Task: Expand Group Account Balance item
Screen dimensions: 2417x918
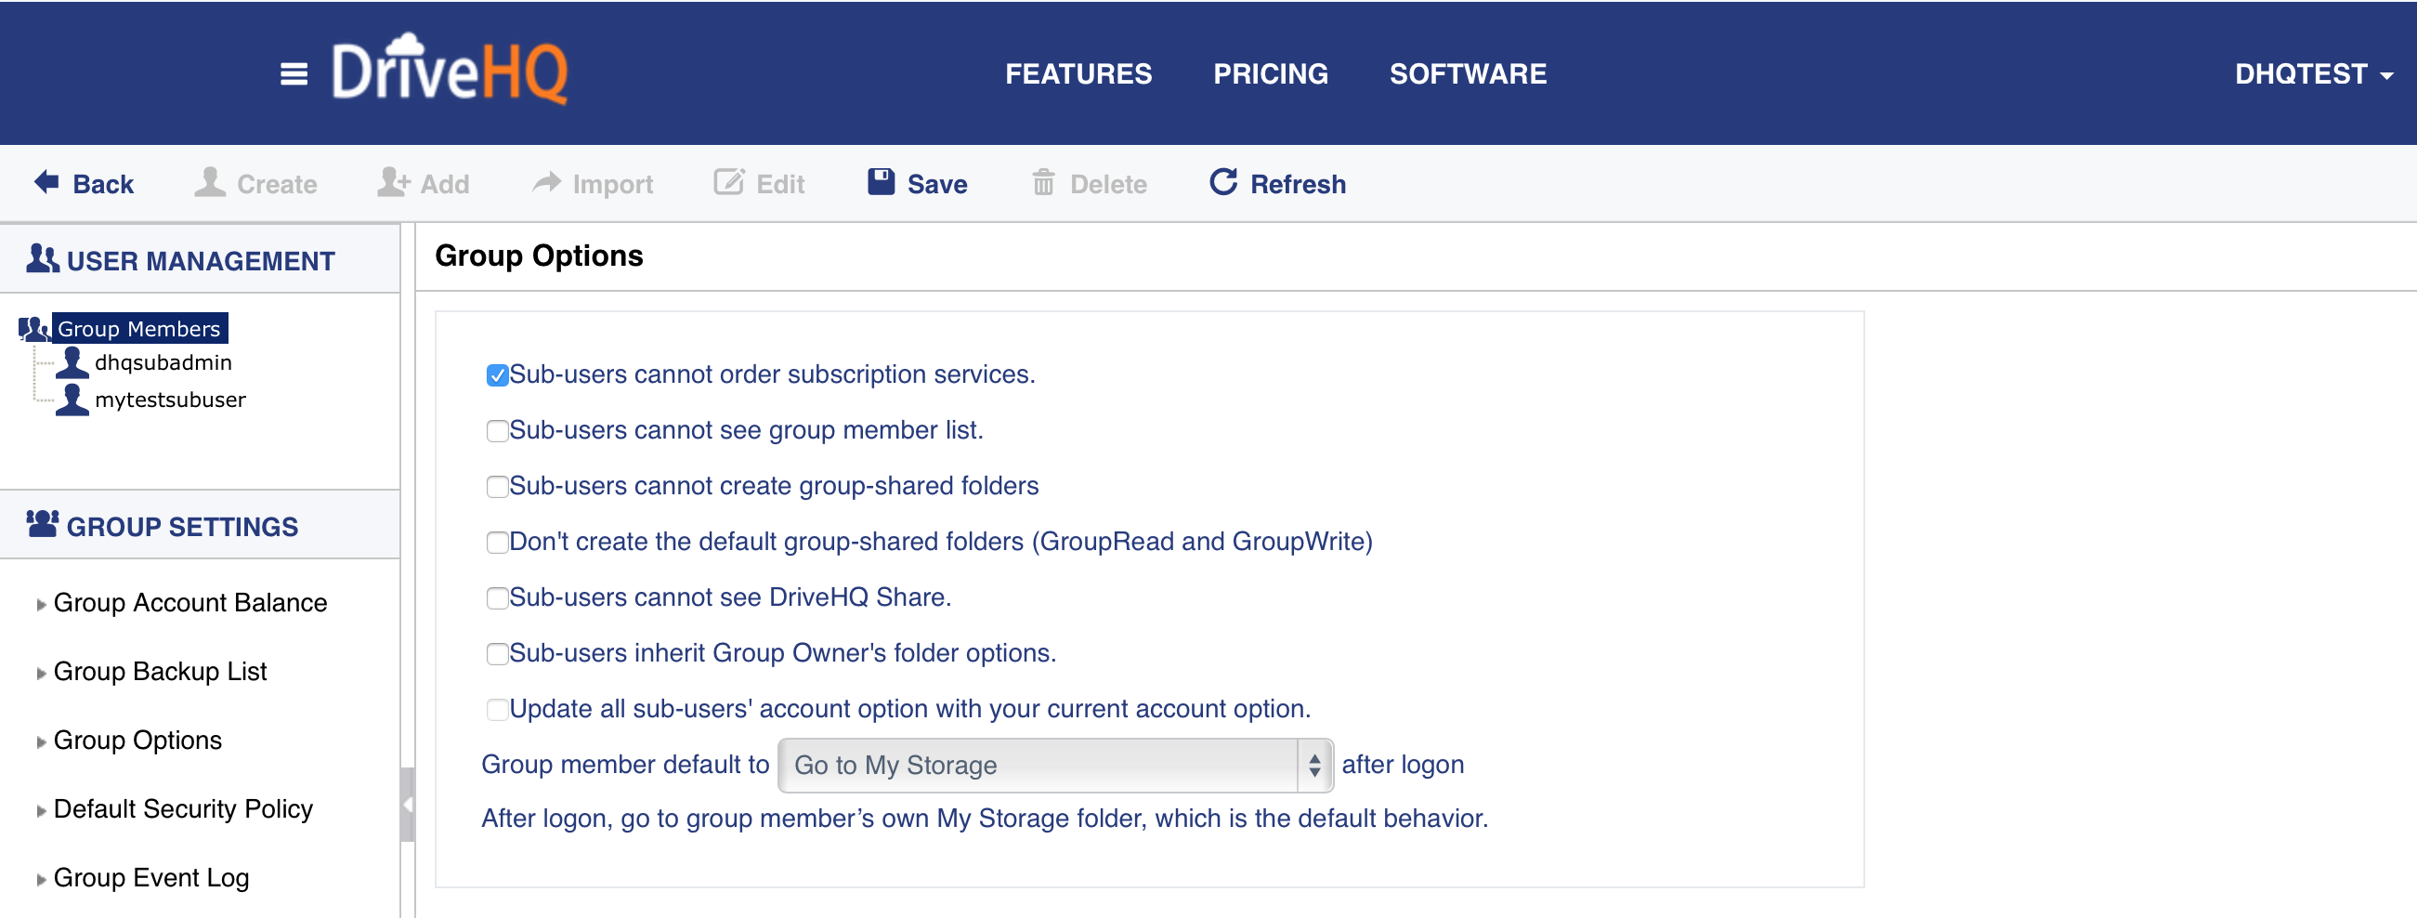Action: click(189, 603)
